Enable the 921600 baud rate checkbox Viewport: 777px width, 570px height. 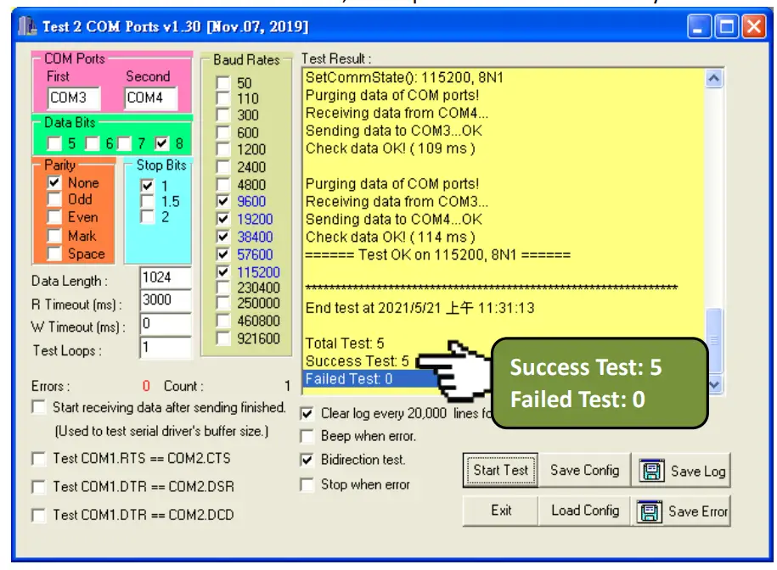coord(223,338)
